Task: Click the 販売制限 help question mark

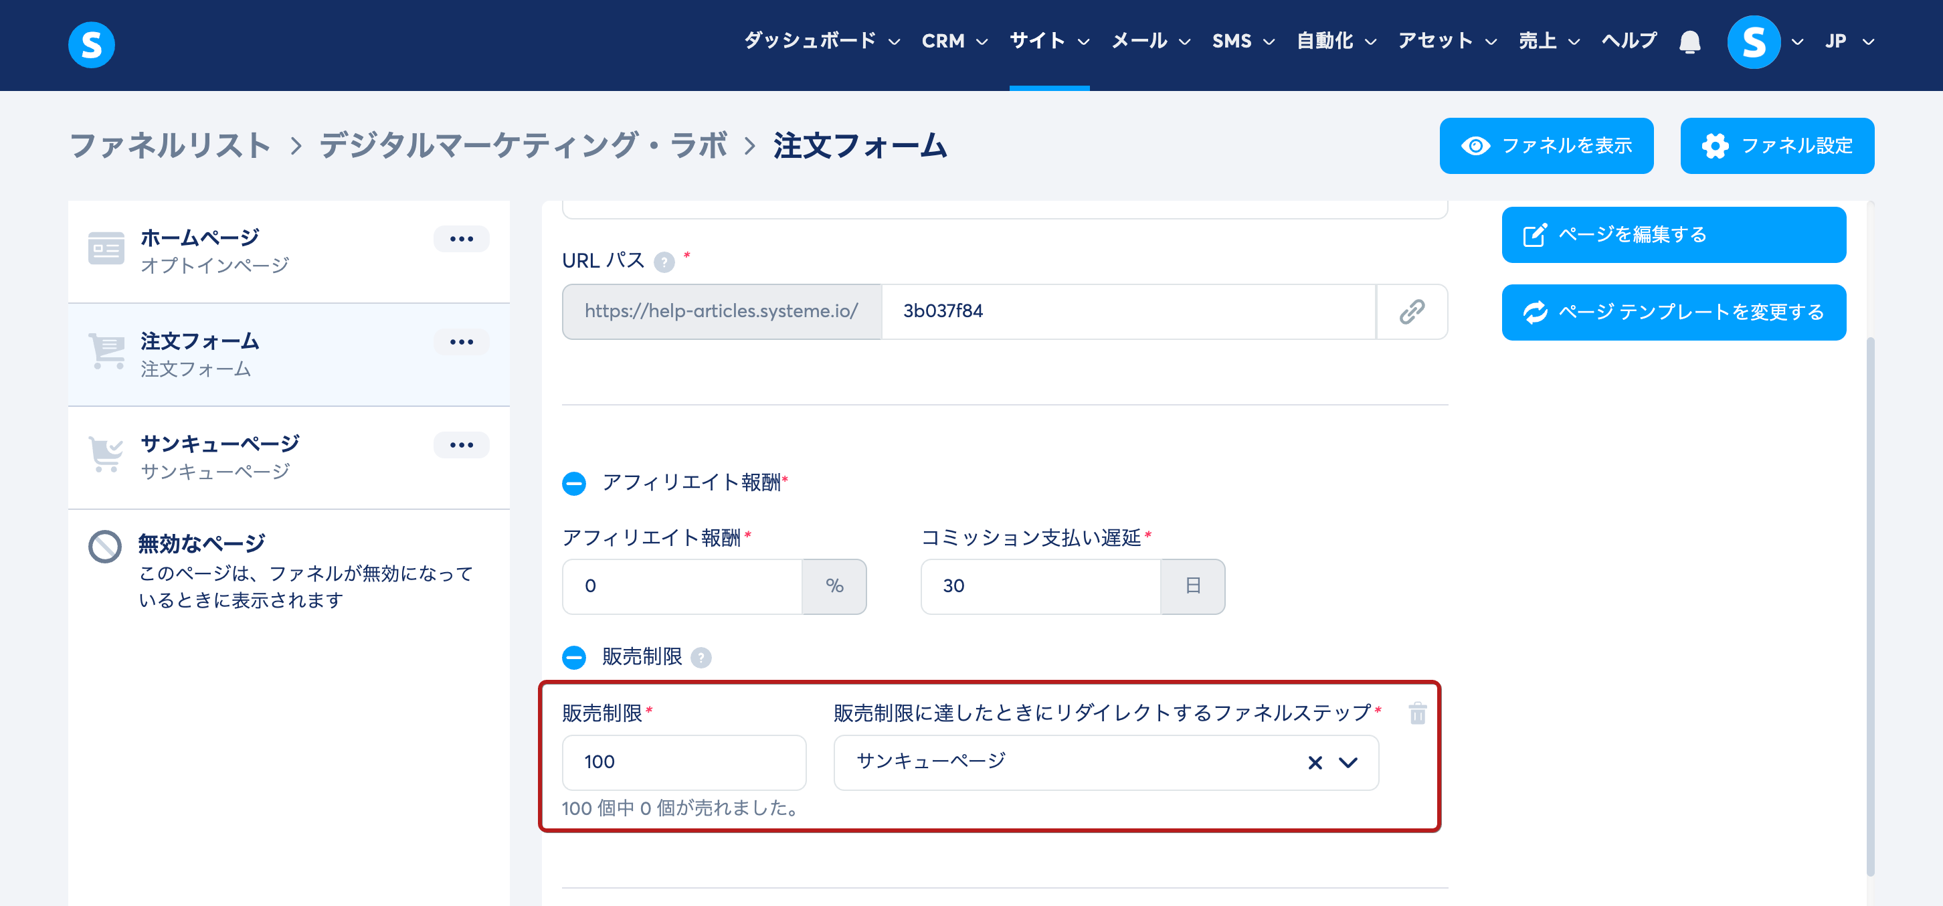Action: (701, 658)
